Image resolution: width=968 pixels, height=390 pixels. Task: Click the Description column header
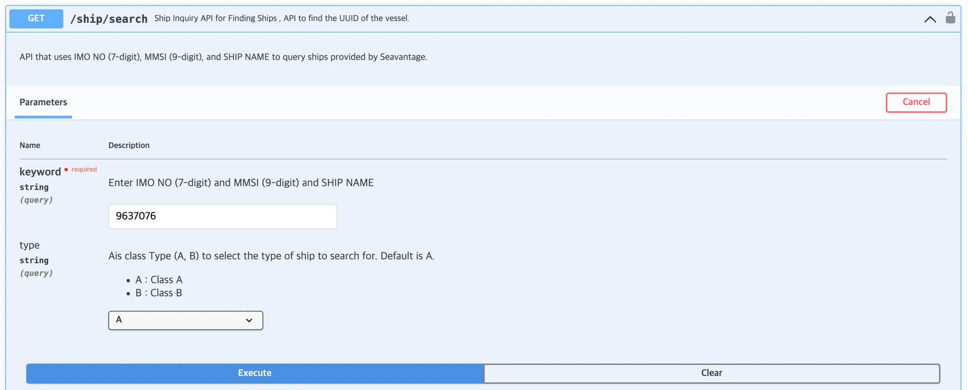point(129,145)
